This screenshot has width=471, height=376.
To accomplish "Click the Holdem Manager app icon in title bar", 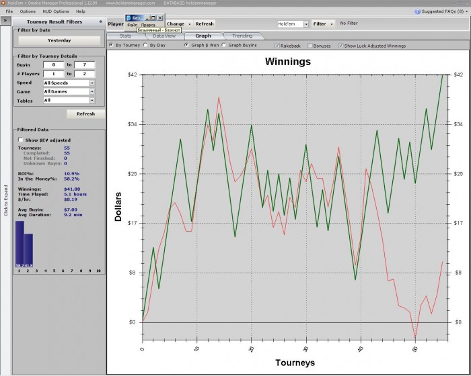I will click(3, 3).
